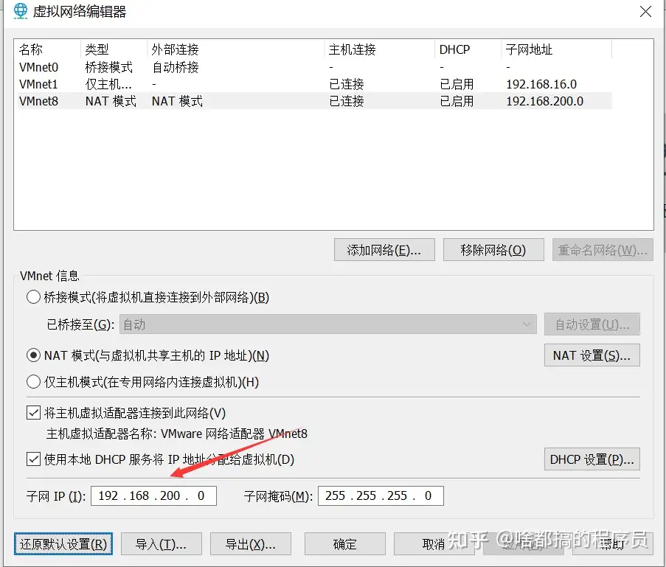Click the first octet 192 of 子网 IP
Image resolution: width=666 pixels, height=567 pixels.
108,495
